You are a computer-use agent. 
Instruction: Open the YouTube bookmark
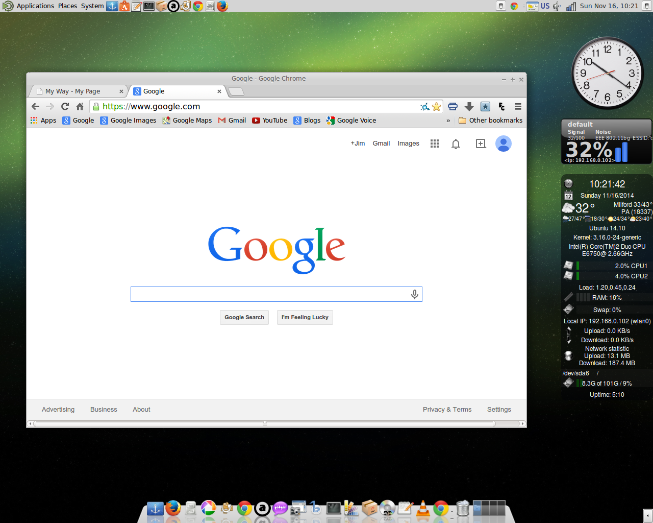[269, 121]
